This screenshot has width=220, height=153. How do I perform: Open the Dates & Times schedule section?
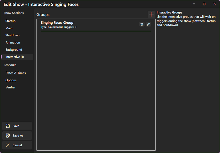[x=15, y=73]
